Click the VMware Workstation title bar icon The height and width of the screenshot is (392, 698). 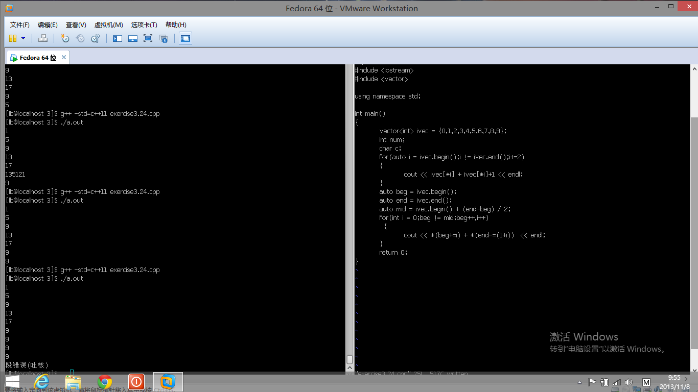pos(9,8)
